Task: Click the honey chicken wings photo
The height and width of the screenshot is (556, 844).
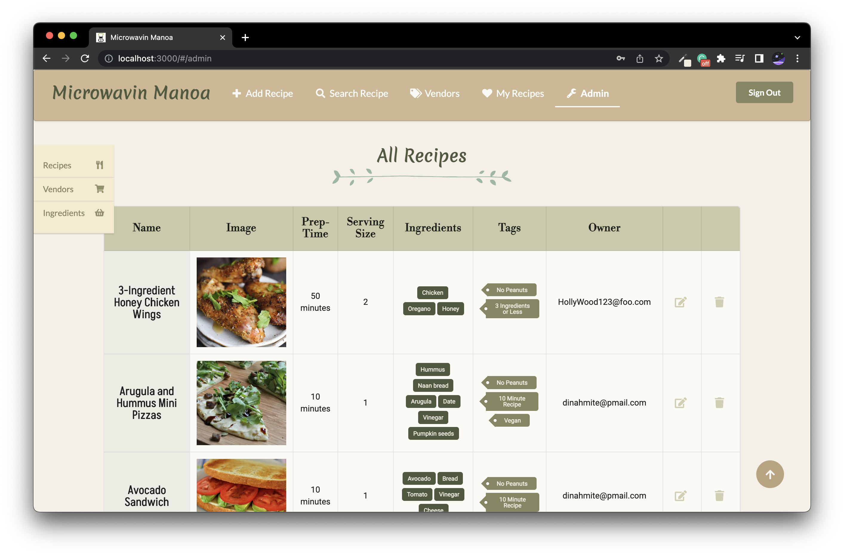Action: click(x=241, y=302)
